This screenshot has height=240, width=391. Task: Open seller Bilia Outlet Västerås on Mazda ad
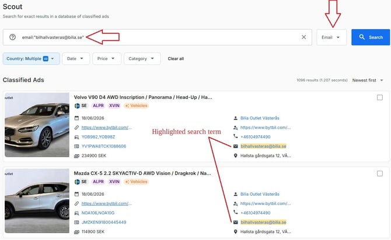[260, 194]
